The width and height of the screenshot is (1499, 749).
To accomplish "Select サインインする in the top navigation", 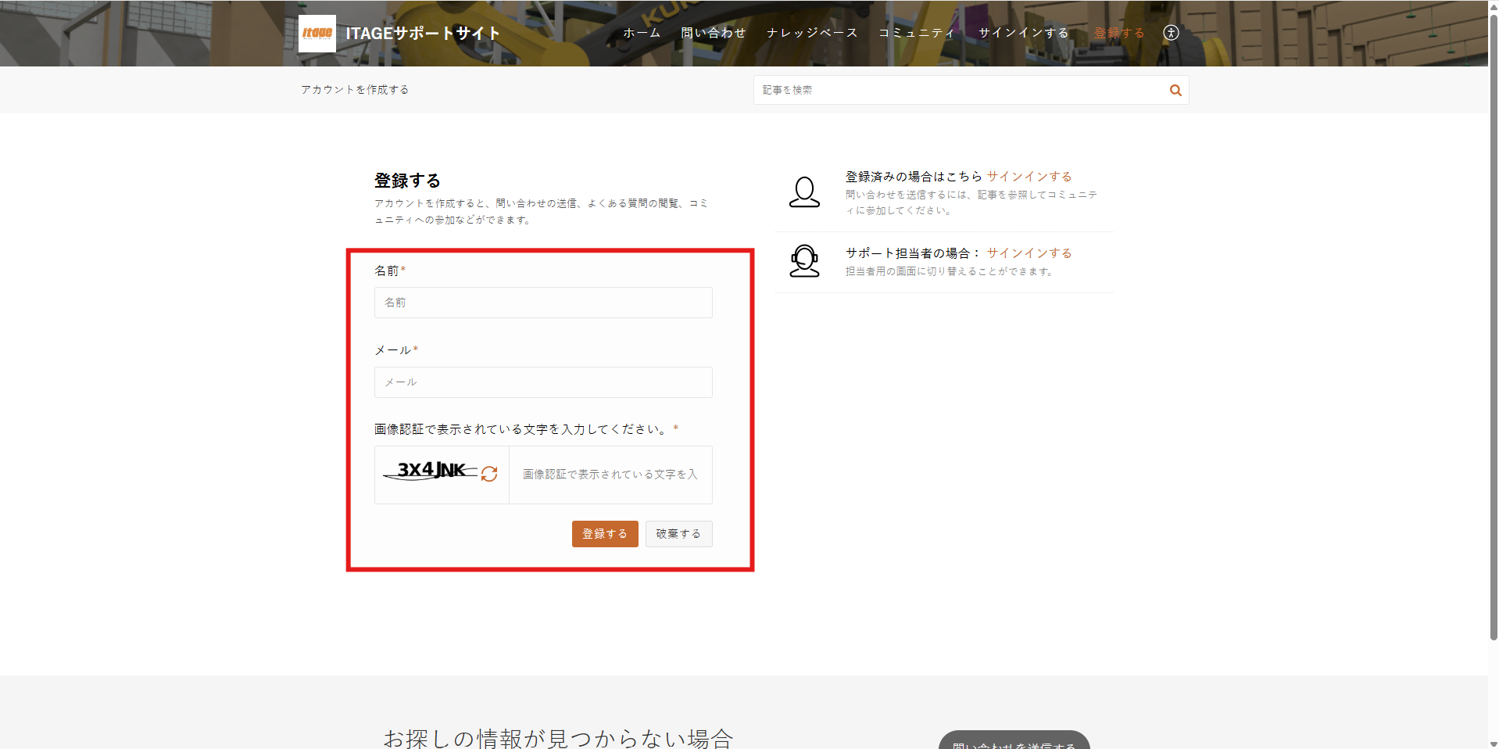I will 1023,33.
